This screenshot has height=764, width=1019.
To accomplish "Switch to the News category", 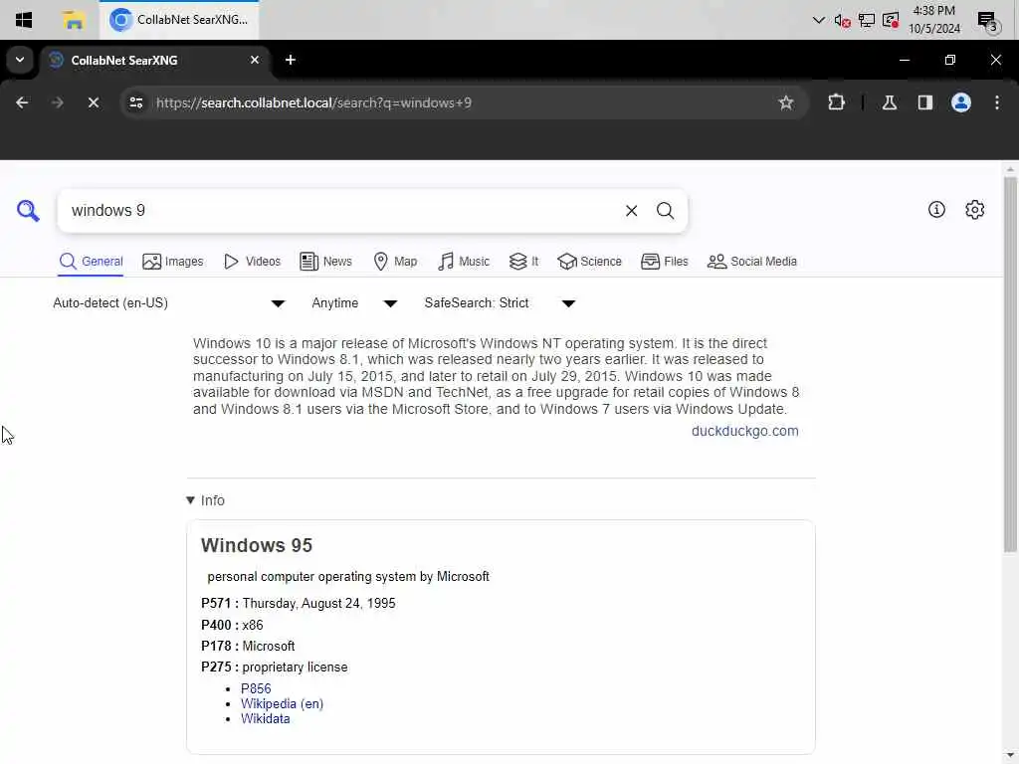I will pyautogui.click(x=326, y=262).
